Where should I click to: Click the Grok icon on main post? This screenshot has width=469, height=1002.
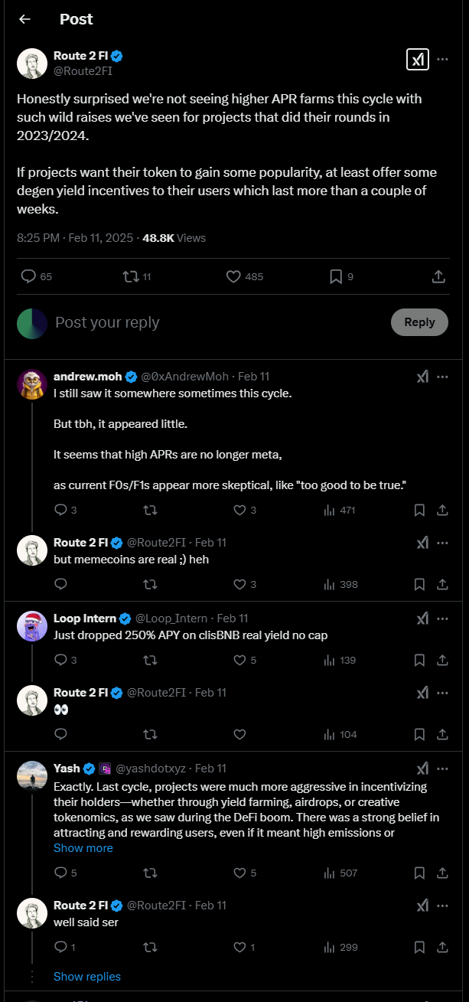pyautogui.click(x=417, y=60)
